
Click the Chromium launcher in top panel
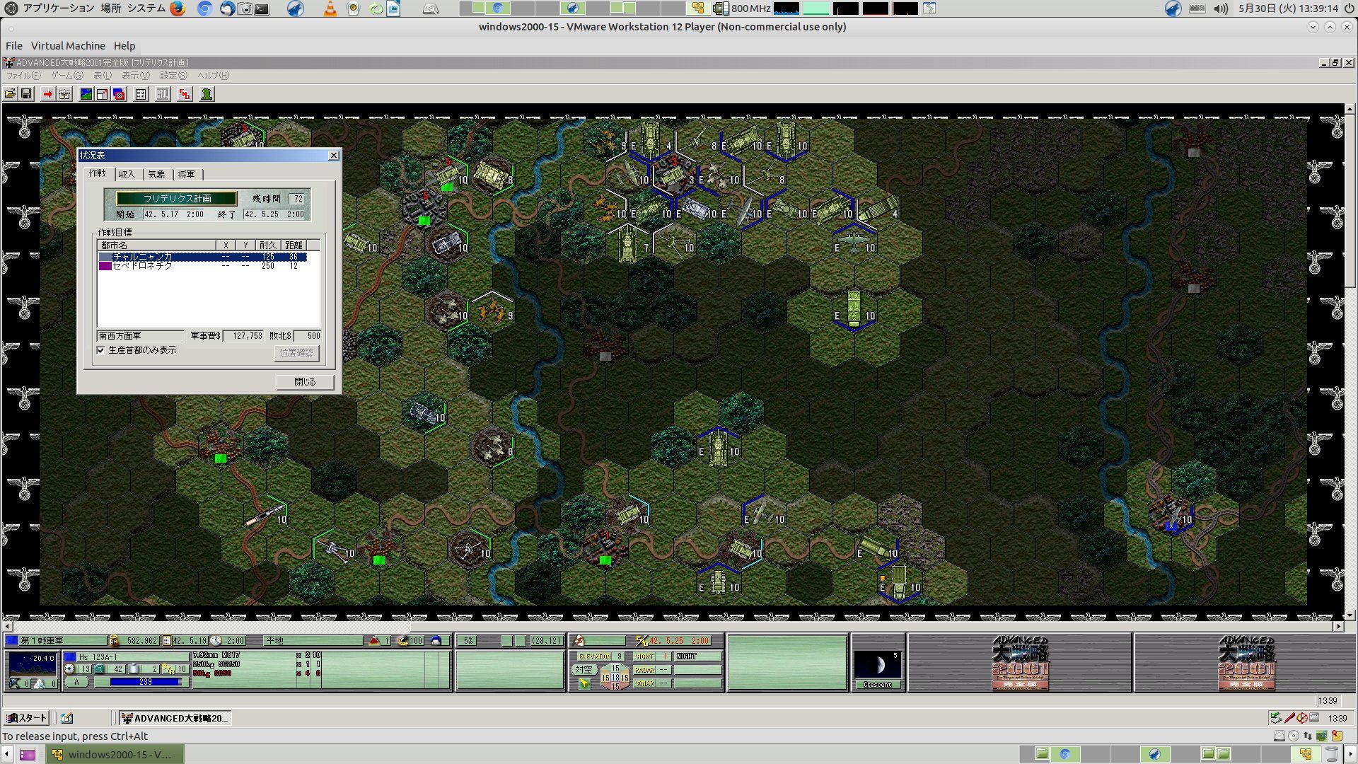(205, 8)
